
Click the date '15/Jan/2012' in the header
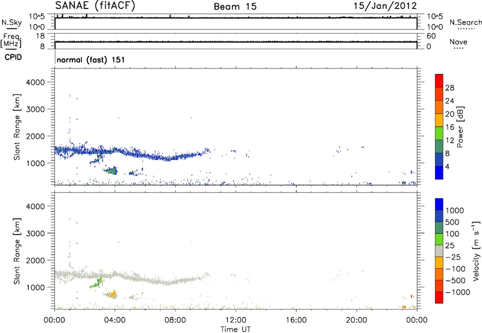click(x=385, y=6)
